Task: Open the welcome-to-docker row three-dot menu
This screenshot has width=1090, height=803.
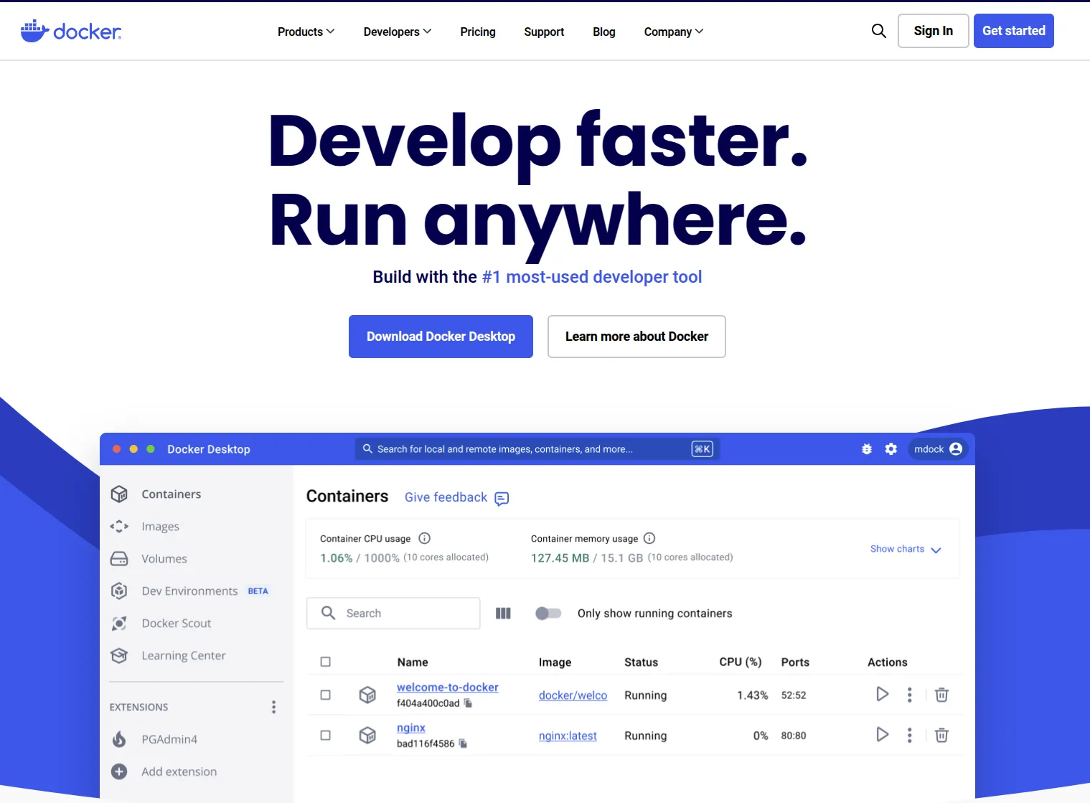Action: click(x=909, y=695)
